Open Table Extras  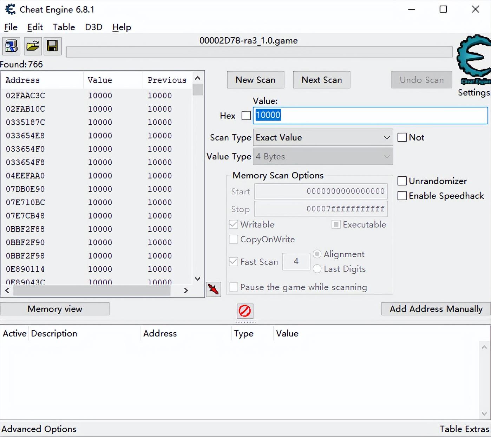pyautogui.click(x=464, y=429)
